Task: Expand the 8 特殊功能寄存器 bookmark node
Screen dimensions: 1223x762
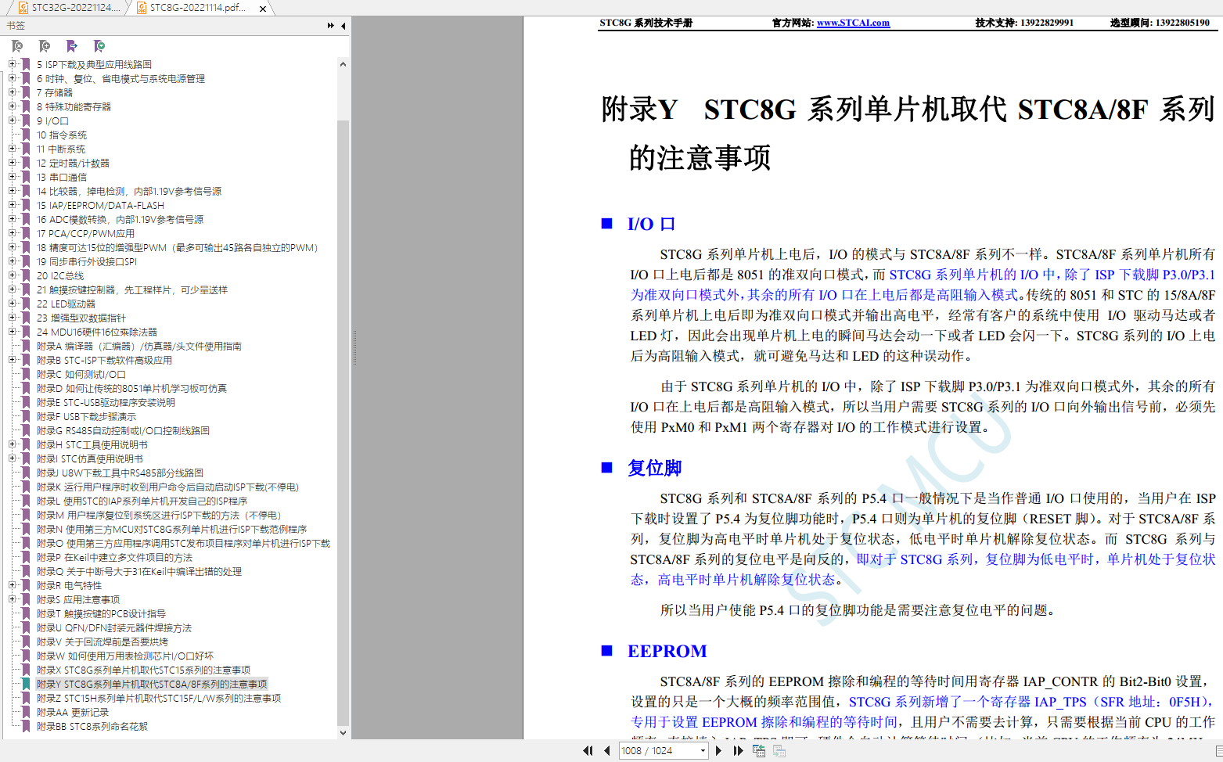Action: (x=12, y=106)
